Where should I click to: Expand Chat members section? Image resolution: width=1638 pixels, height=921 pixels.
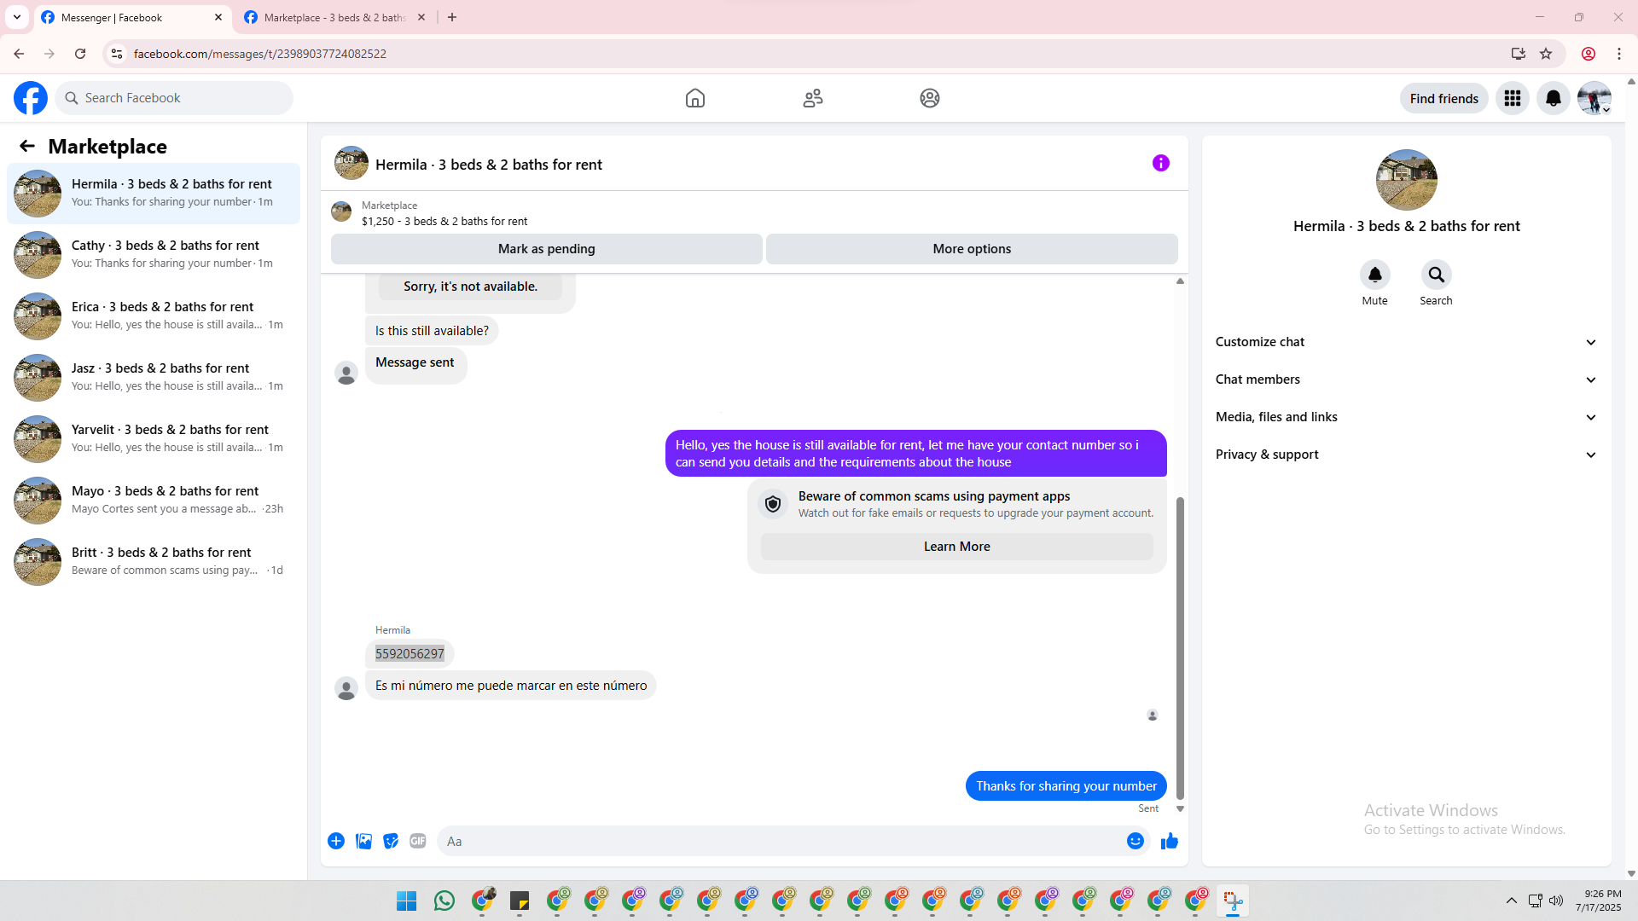[x=1406, y=379]
